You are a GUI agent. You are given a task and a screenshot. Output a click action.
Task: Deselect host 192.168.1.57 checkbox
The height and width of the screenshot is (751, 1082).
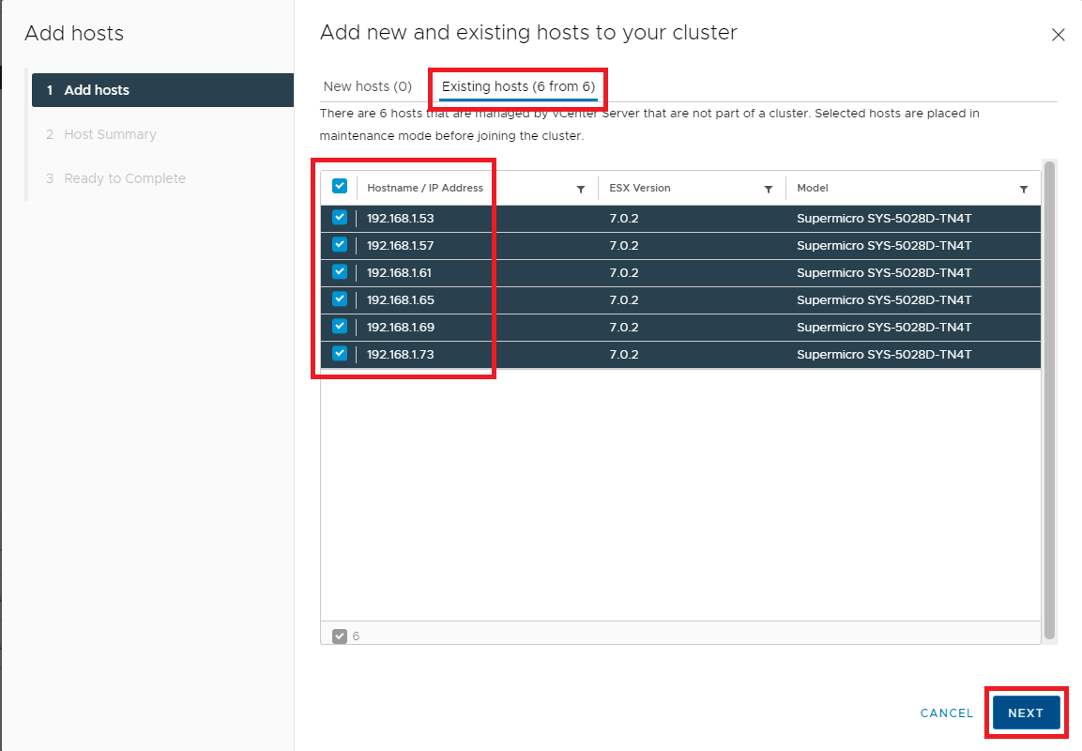coord(340,245)
